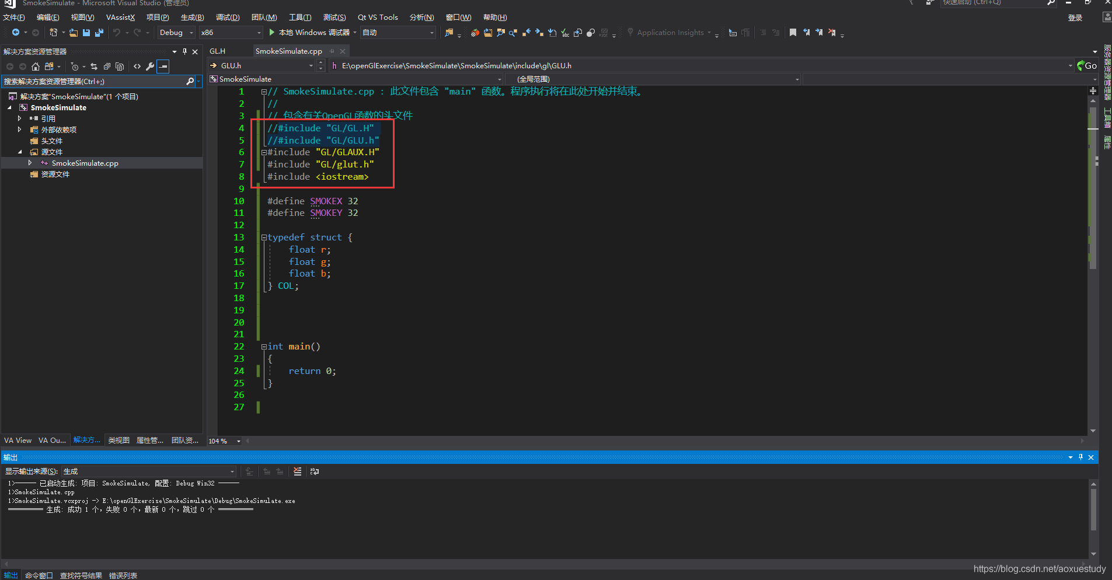Click the View Code icon in Solution Explorer

pos(137,67)
